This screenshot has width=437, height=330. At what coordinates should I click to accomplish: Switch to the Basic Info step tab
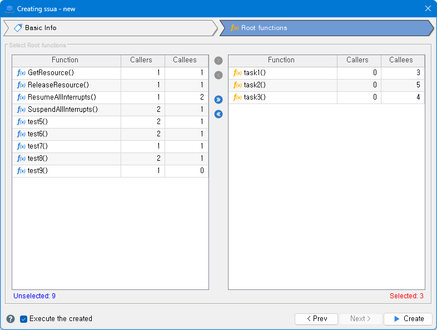[41, 28]
